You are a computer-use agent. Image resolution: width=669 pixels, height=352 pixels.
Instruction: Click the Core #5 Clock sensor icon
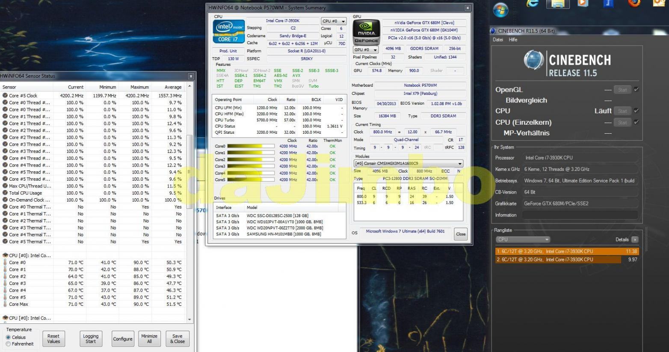pos(5,96)
